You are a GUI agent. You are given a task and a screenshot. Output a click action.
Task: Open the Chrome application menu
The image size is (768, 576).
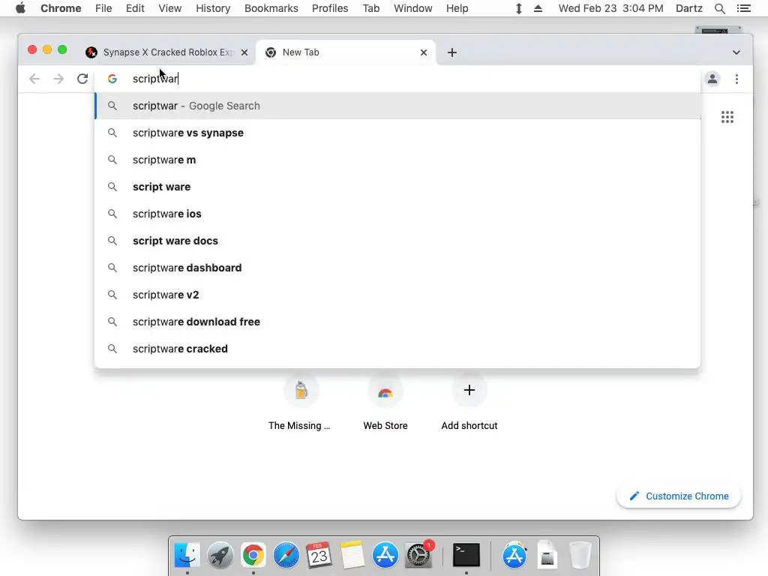pos(61,8)
